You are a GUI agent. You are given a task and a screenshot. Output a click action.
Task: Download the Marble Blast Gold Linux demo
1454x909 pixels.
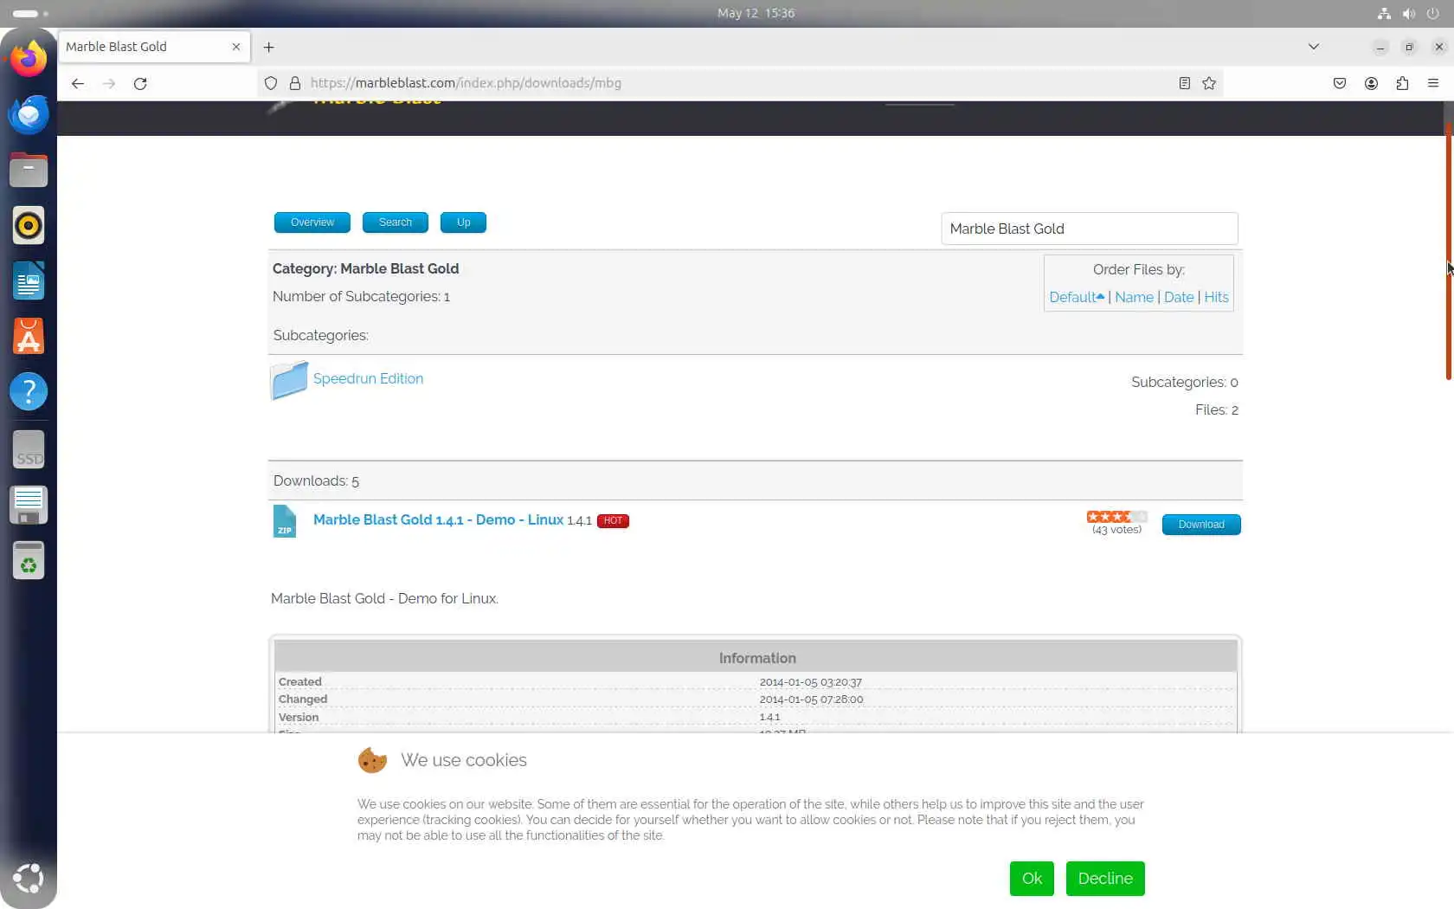pyautogui.click(x=1201, y=525)
